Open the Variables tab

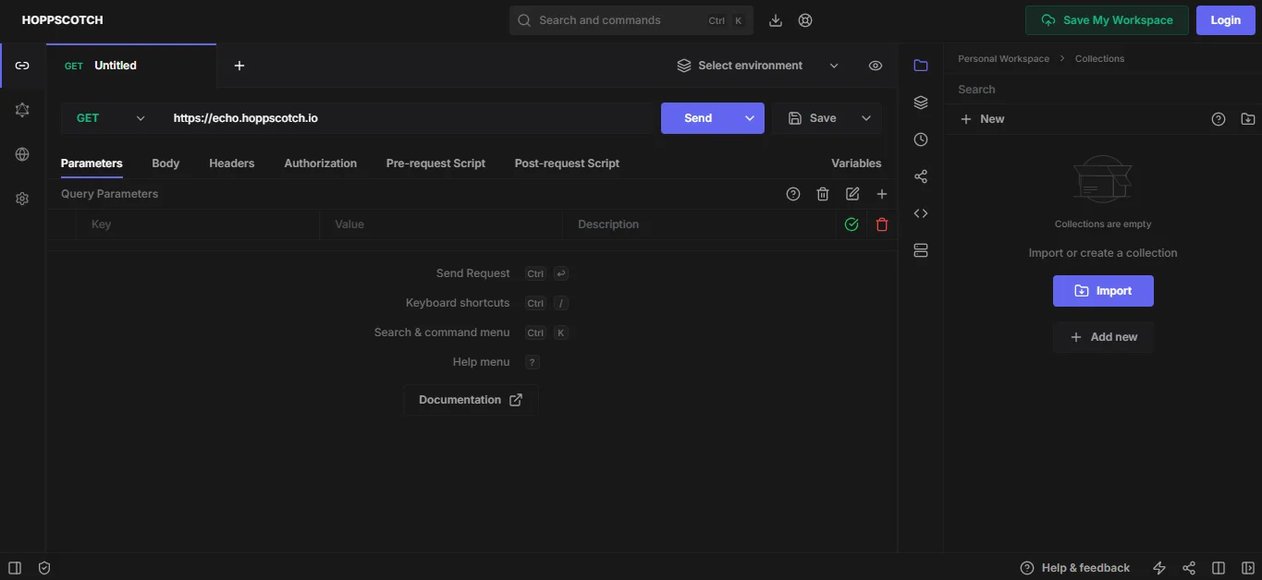[856, 163]
